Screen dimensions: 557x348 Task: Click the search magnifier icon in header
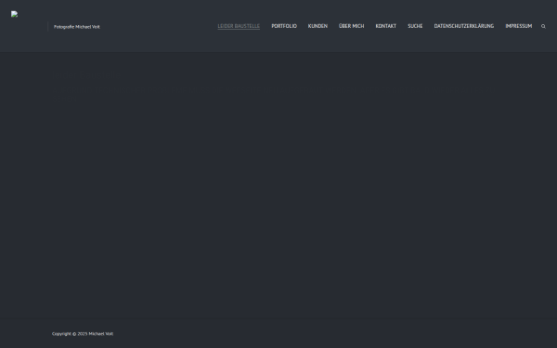pos(543,26)
